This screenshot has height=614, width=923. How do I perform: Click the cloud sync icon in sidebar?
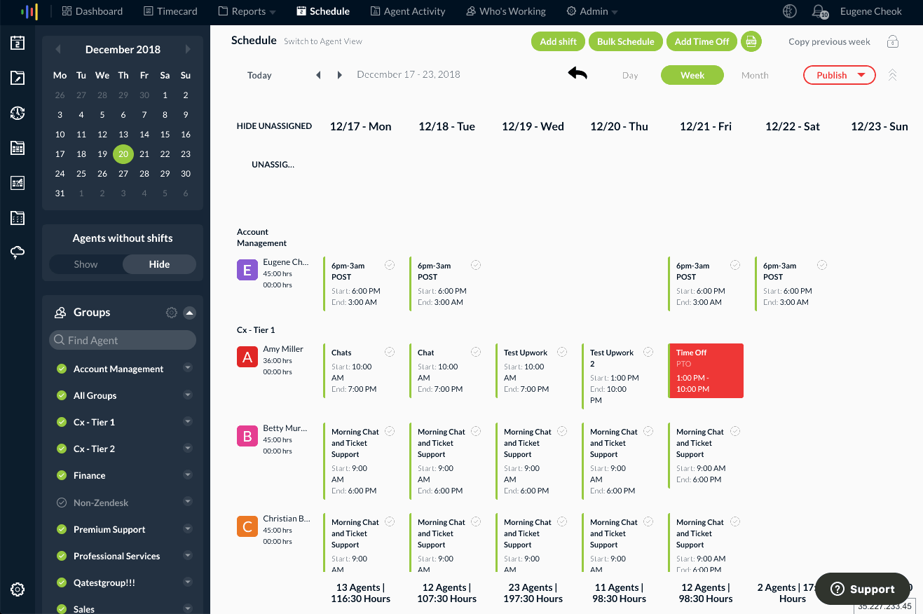[18, 253]
